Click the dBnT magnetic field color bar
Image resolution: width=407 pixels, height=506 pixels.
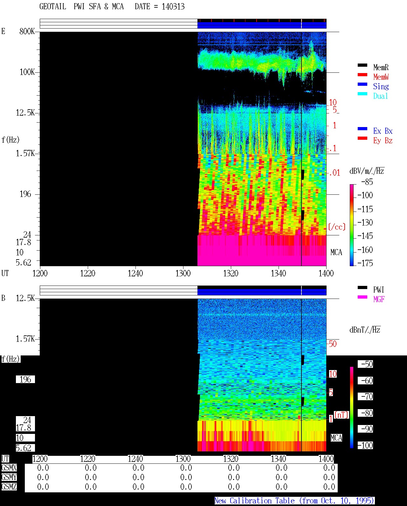coord(352,408)
